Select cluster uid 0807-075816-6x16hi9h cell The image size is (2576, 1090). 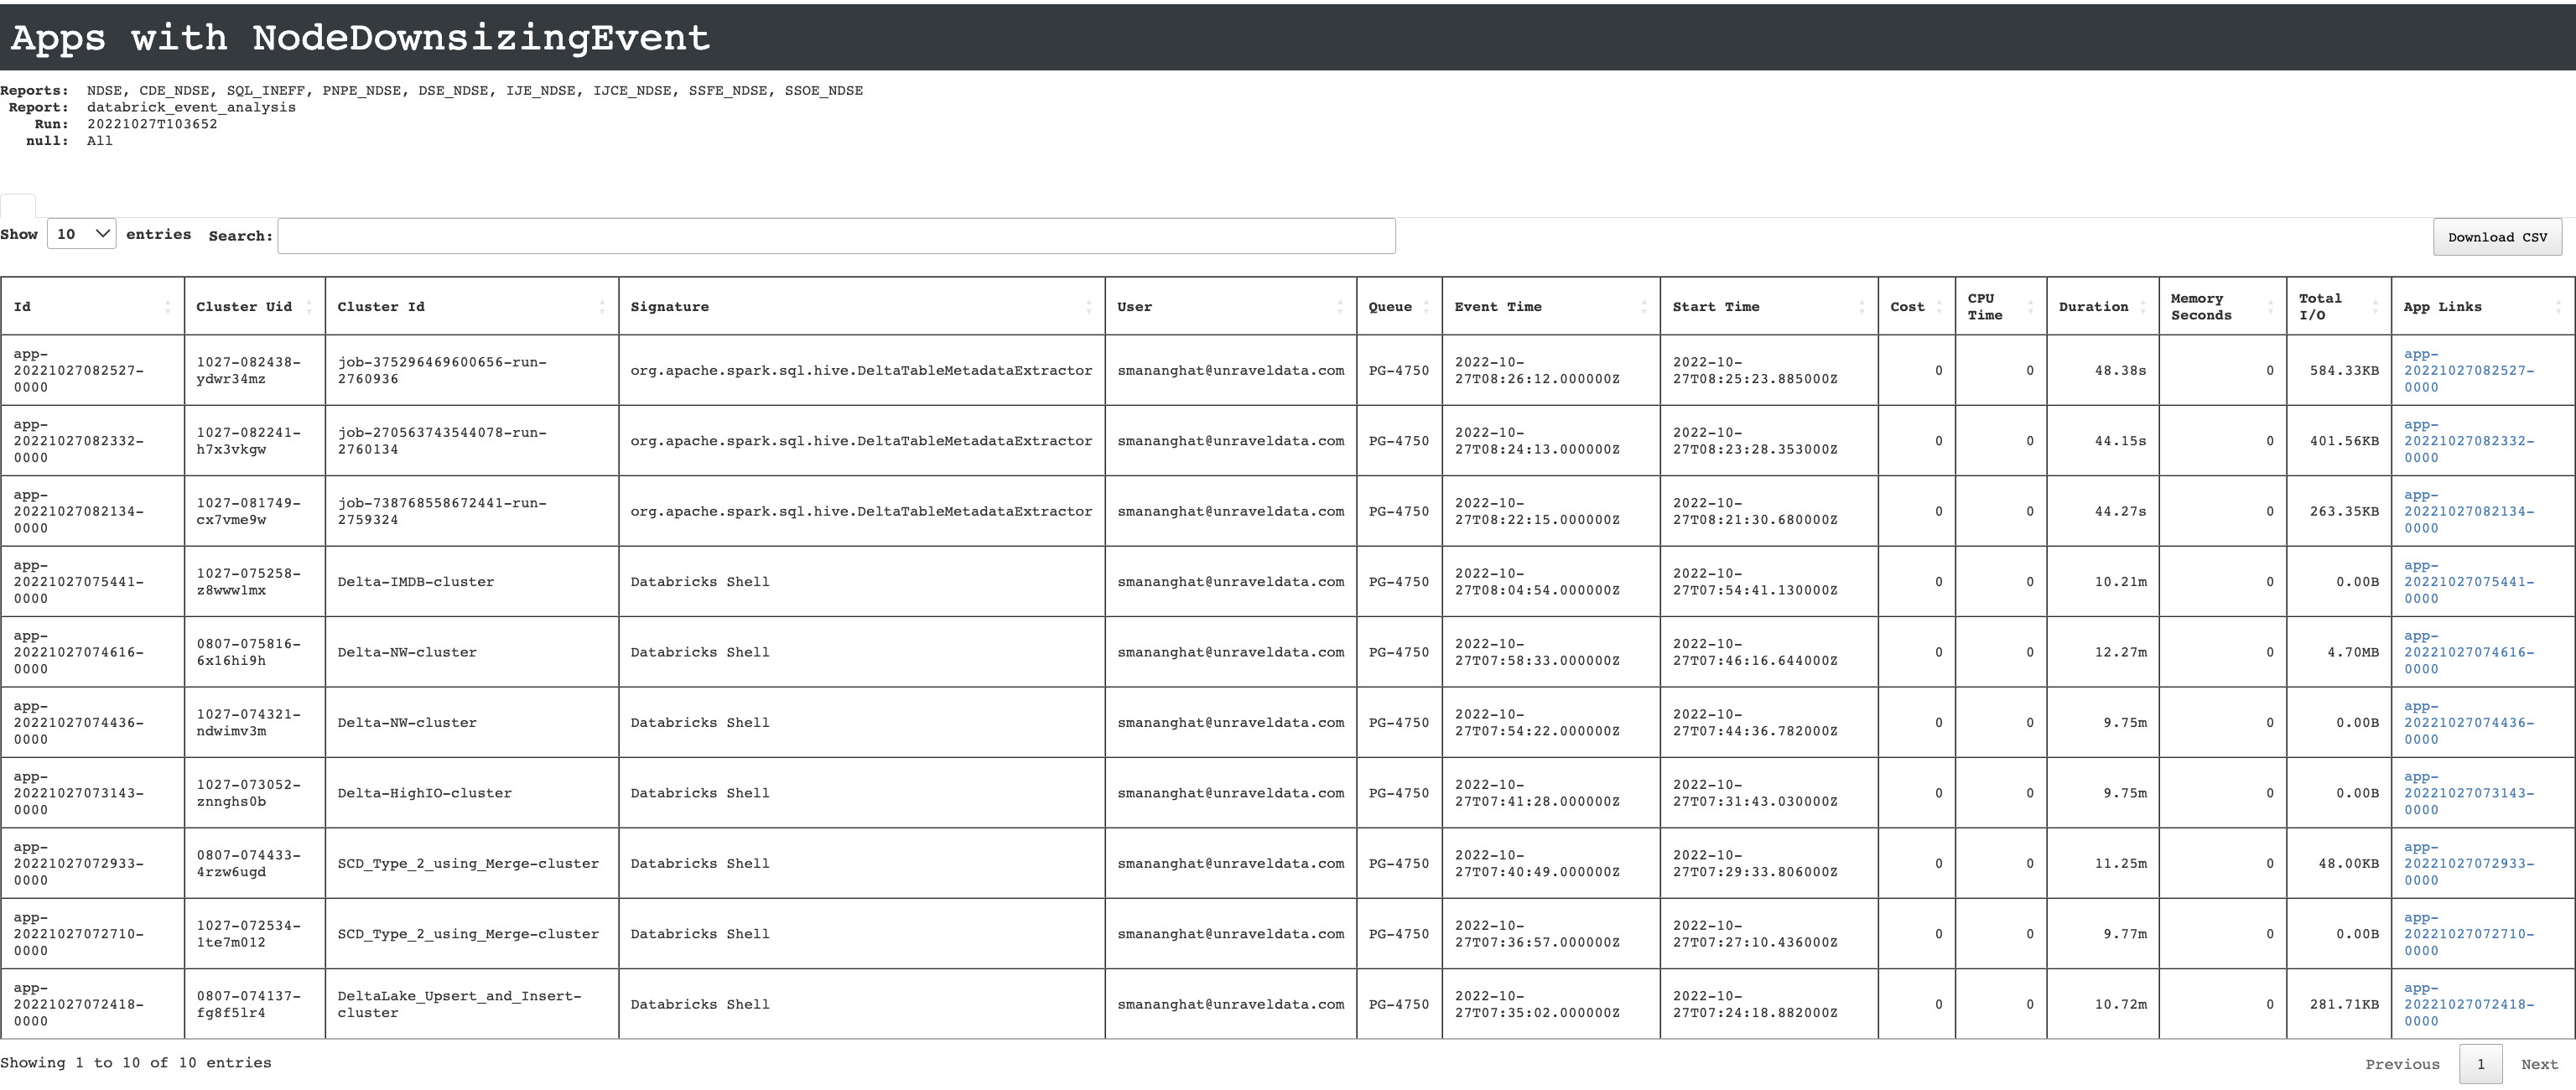(x=255, y=652)
